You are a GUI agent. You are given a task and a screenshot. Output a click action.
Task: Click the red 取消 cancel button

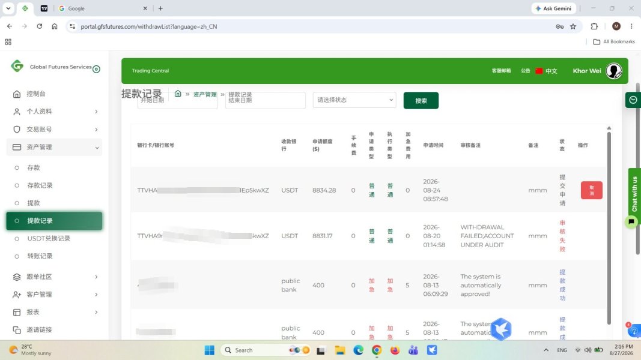[x=592, y=190]
